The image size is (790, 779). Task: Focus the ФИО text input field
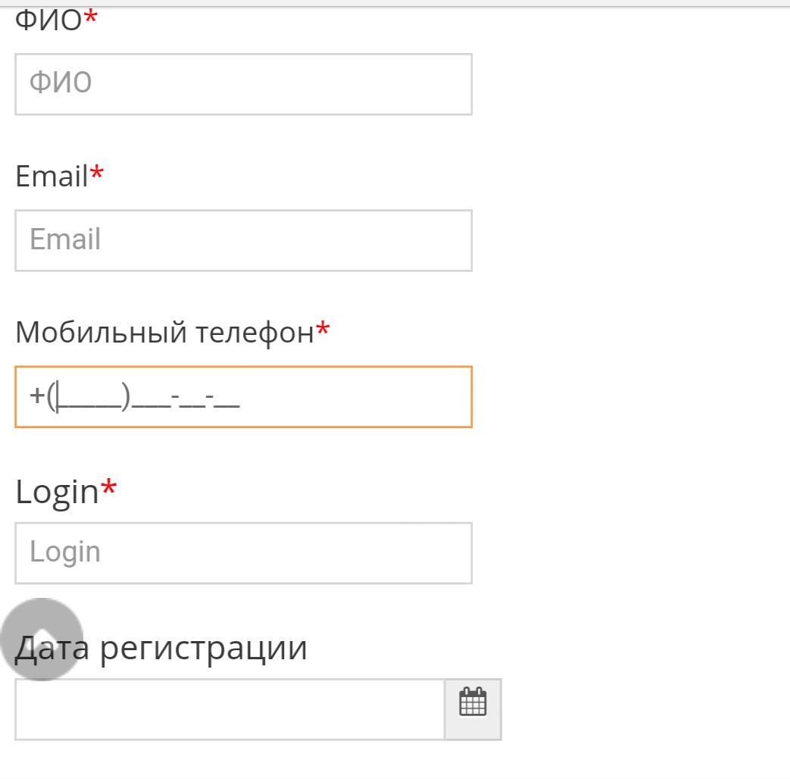click(x=243, y=84)
